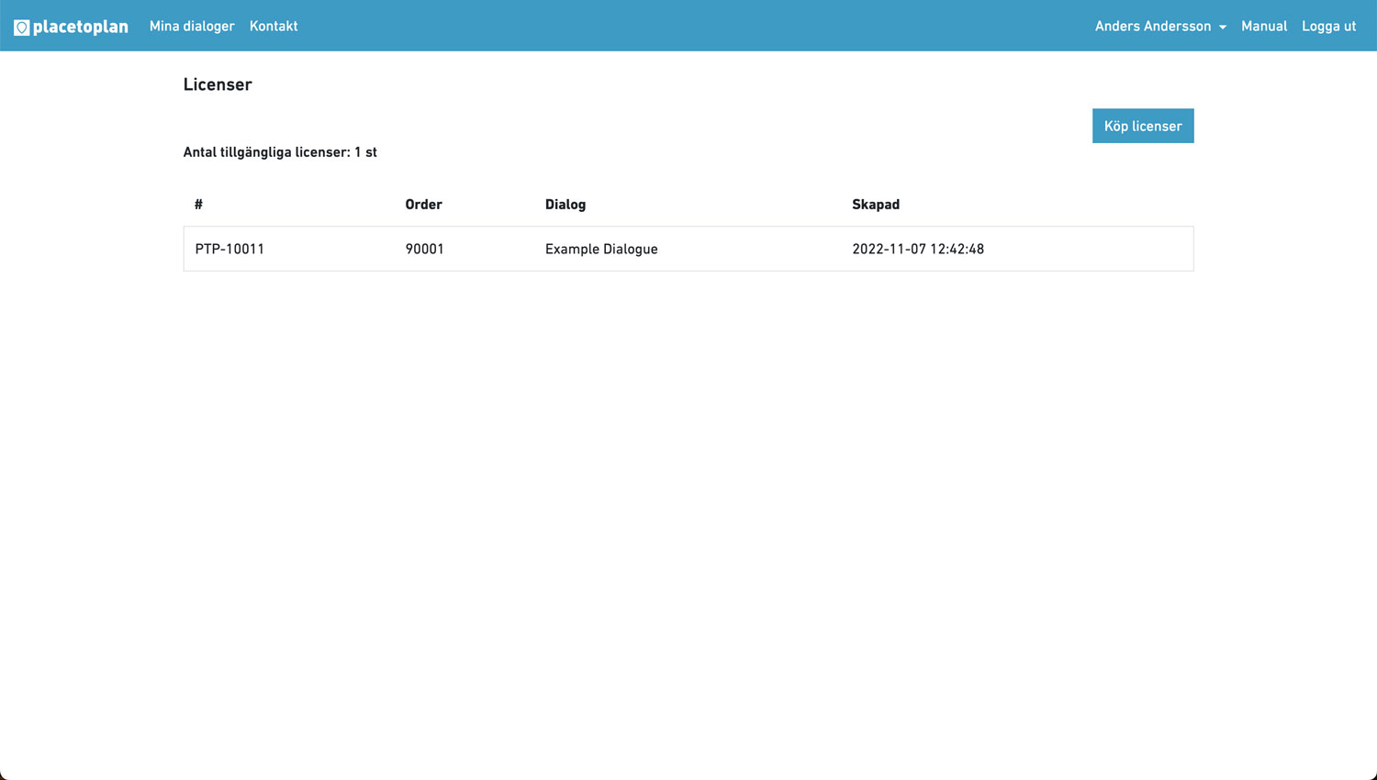Click empty space at the license row's right end
Viewport: 1377px width, 780px height.
pos(1120,249)
